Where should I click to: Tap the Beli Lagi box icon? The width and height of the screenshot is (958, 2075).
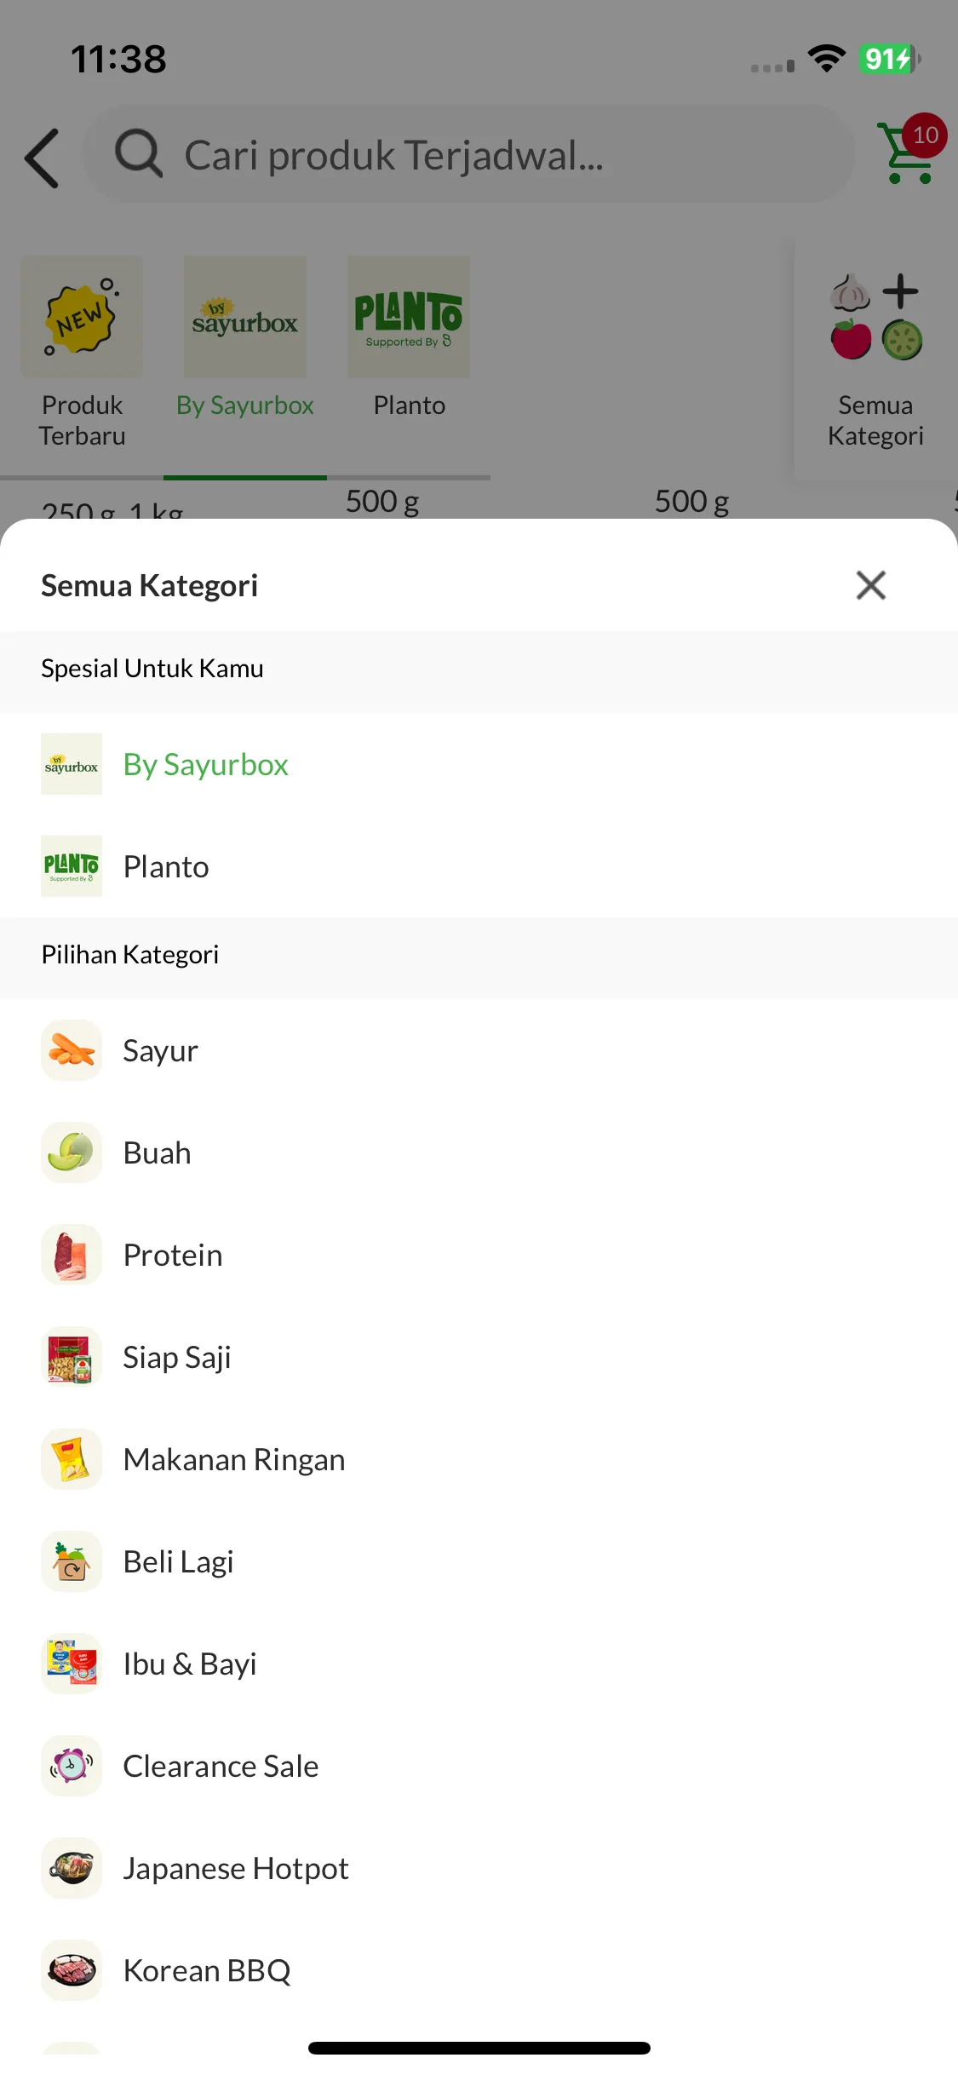[x=72, y=1561]
